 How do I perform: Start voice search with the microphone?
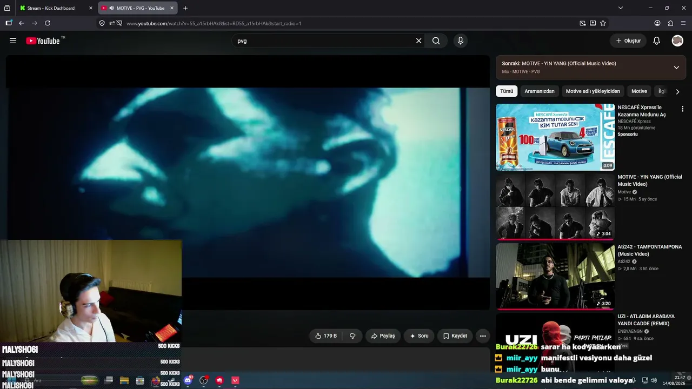461,41
